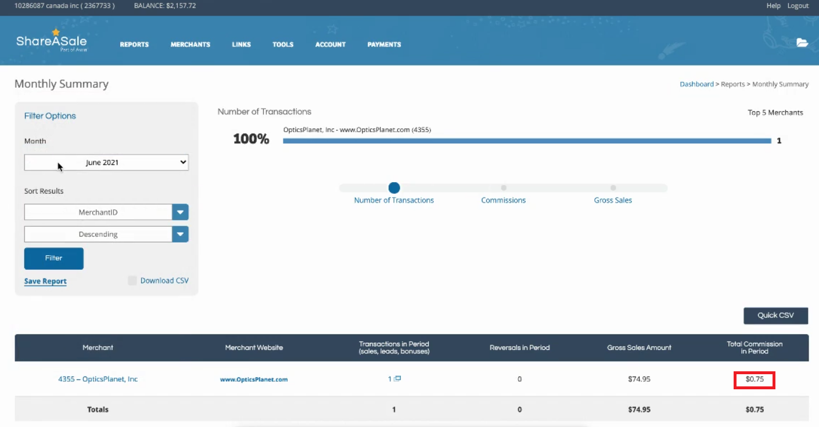
Task: Open the Descending order dropdown
Action: 106,234
